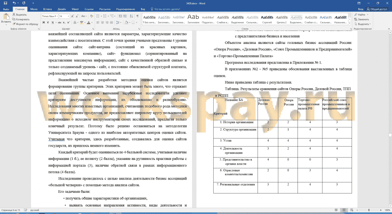Open the Абзац dialog launcher
392x214 pixels.
pyautogui.click(x=140, y=29)
